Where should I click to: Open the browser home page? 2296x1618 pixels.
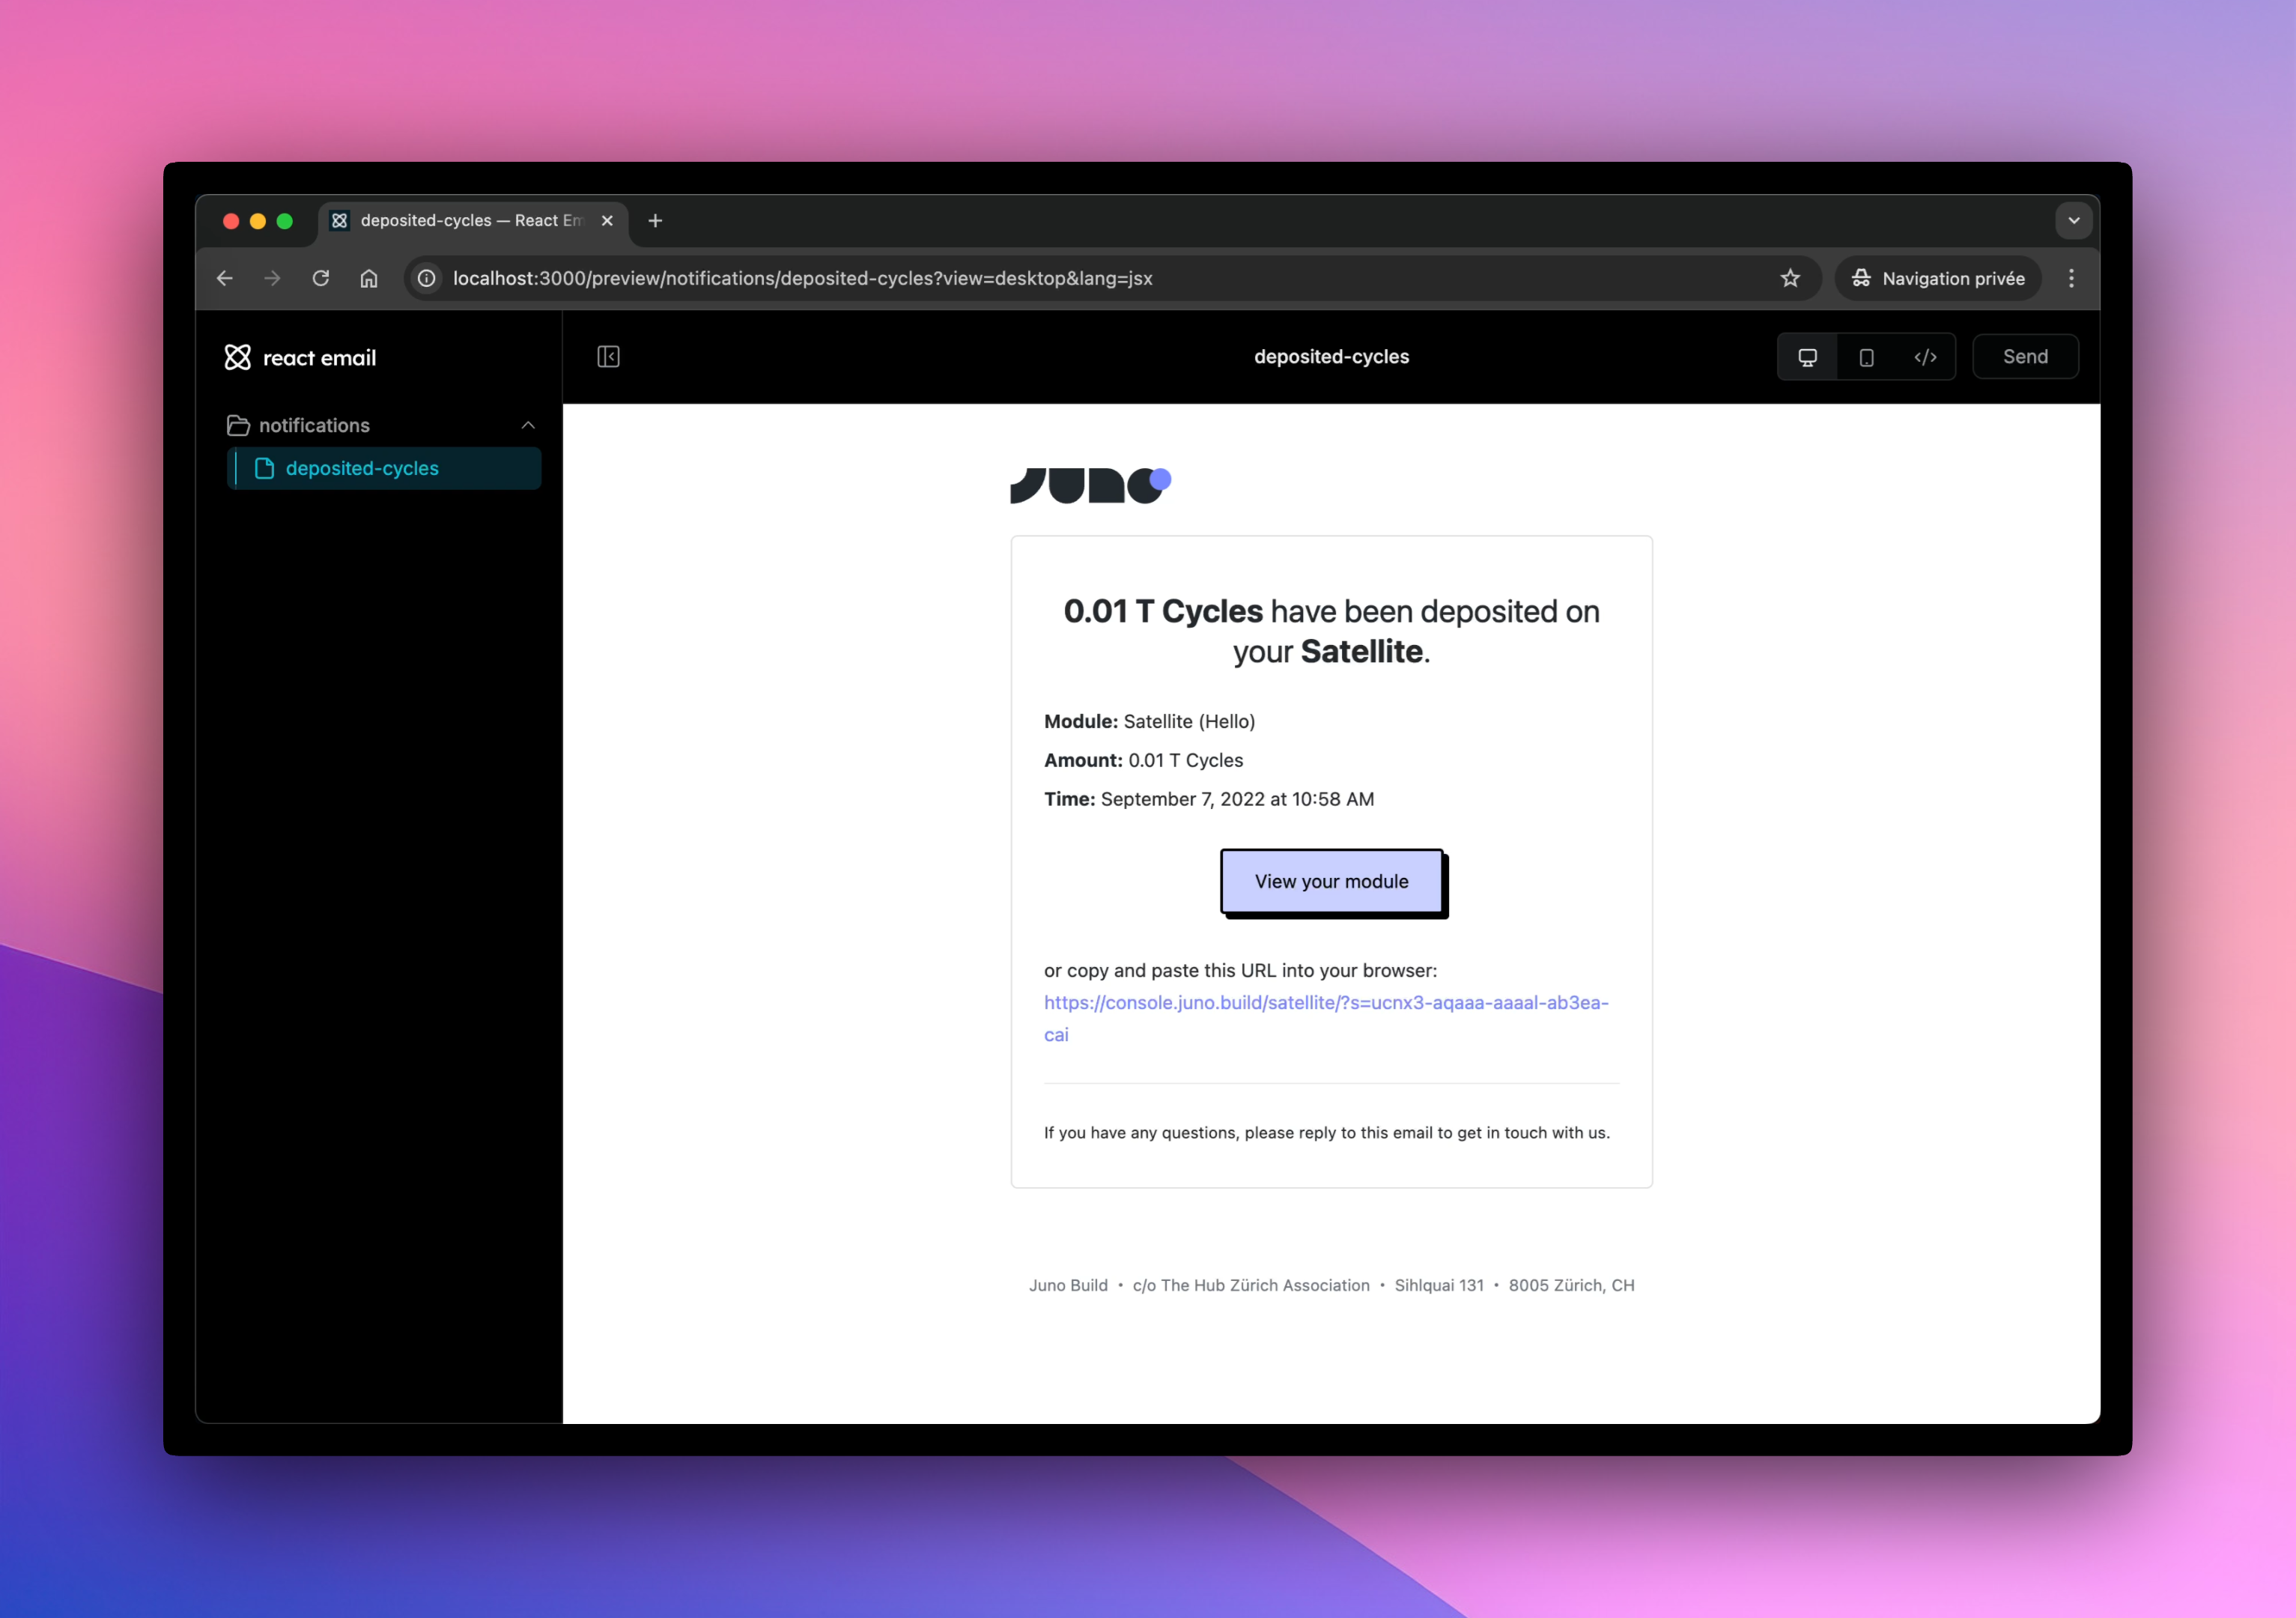(x=369, y=279)
